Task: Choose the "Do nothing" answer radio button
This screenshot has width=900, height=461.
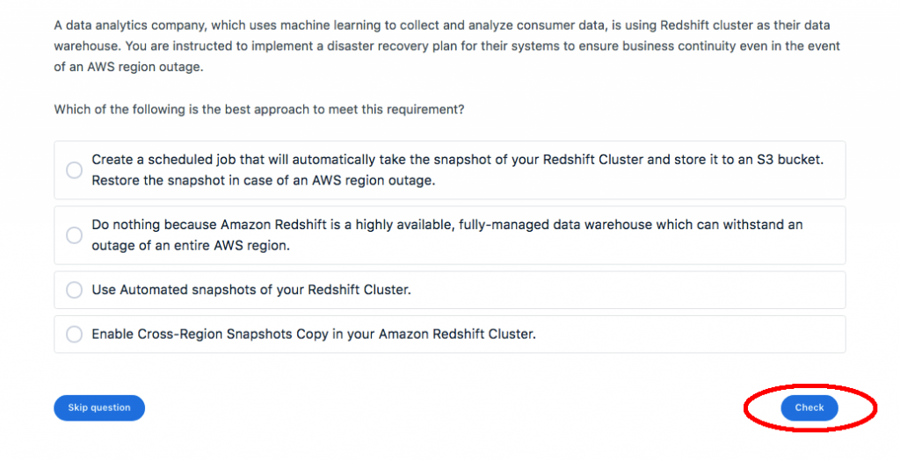Action: click(75, 235)
